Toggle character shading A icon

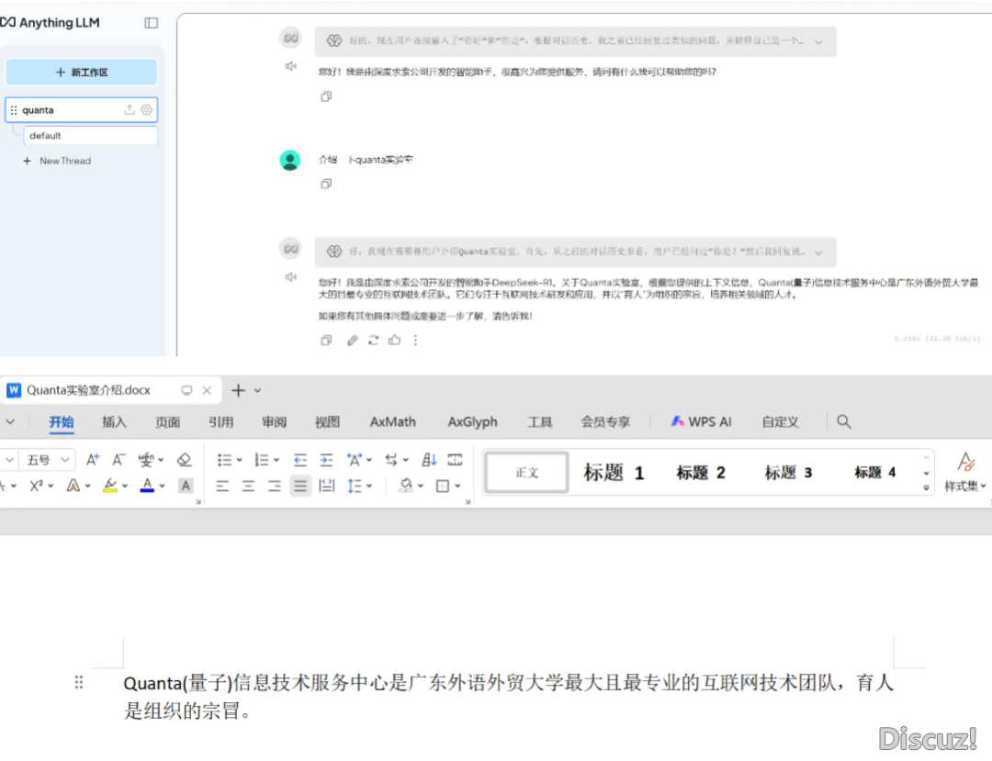(x=186, y=486)
